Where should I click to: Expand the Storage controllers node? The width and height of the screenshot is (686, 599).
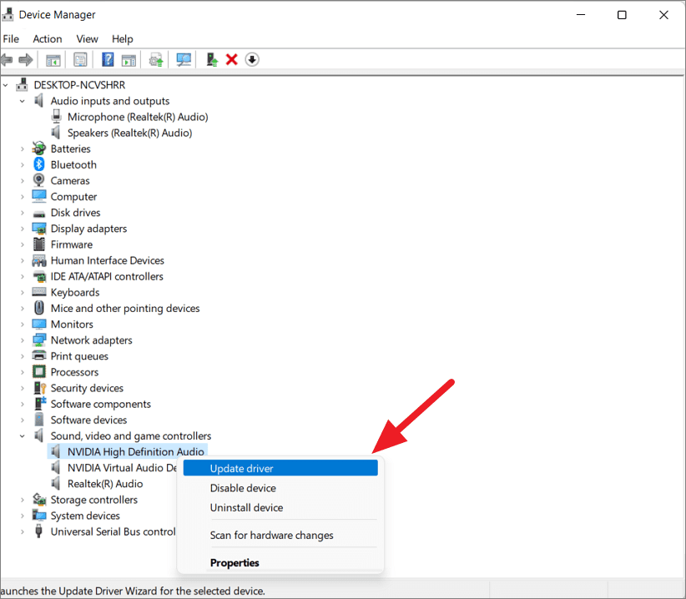coord(22,500)
